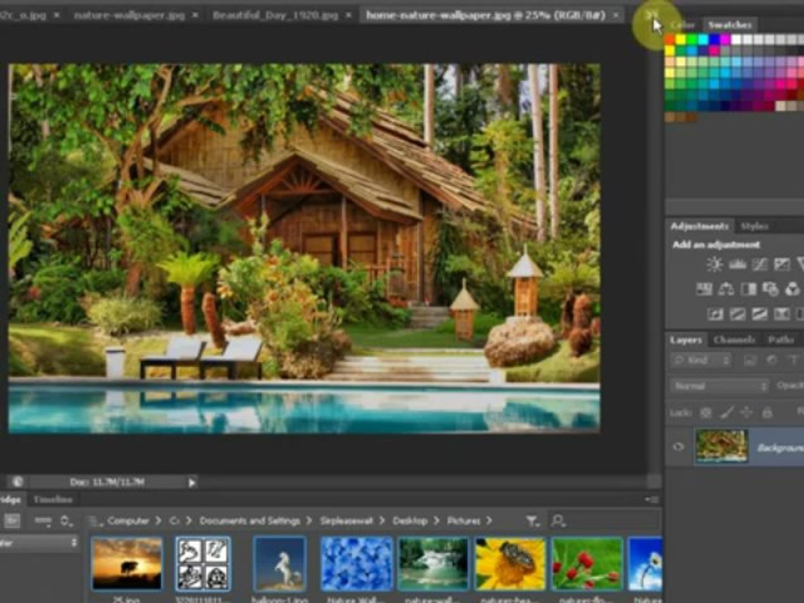Open the layer filter Kind dropdown
The image size is (804, 603).
(701, 360)
